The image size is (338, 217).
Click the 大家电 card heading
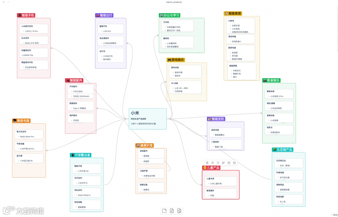[231, 21]
